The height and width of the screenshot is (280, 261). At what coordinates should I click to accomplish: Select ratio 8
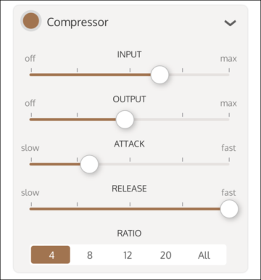point(90,255)
